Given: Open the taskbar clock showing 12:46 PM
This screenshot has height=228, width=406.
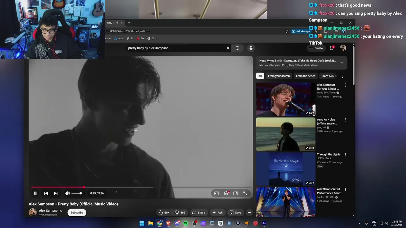Looking at the screenshot, I should point(397,223).
